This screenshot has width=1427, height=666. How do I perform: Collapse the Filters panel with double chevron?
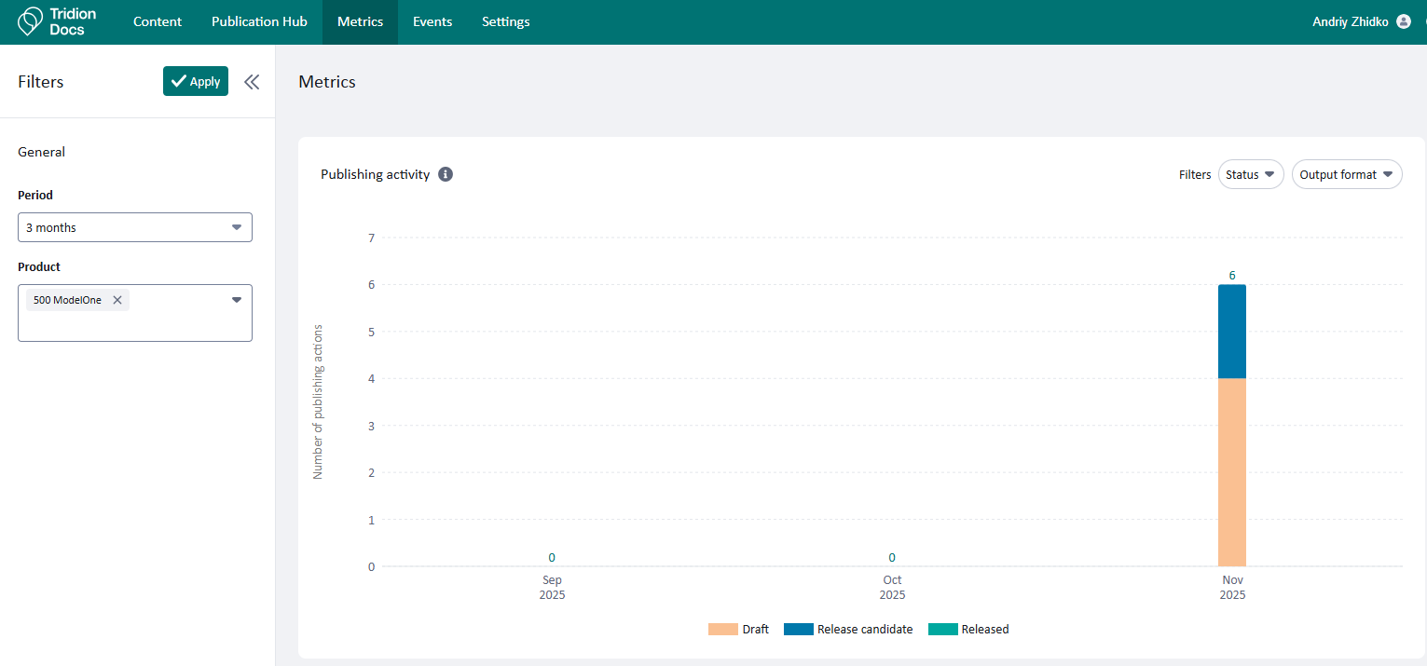(x=252, y=82)
